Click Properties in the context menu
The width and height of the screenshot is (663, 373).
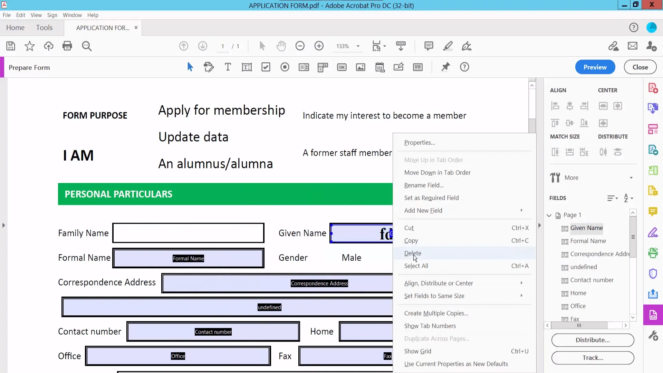tap(420, 142)
